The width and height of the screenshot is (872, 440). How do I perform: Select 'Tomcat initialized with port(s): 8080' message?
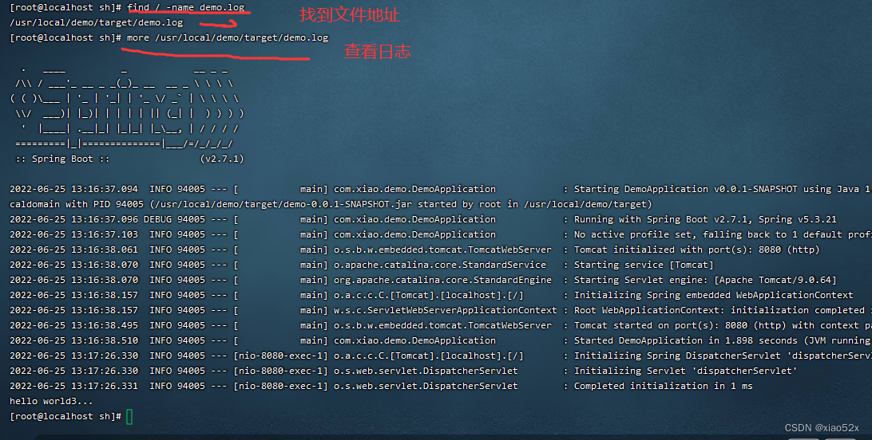tap(677, 249)
